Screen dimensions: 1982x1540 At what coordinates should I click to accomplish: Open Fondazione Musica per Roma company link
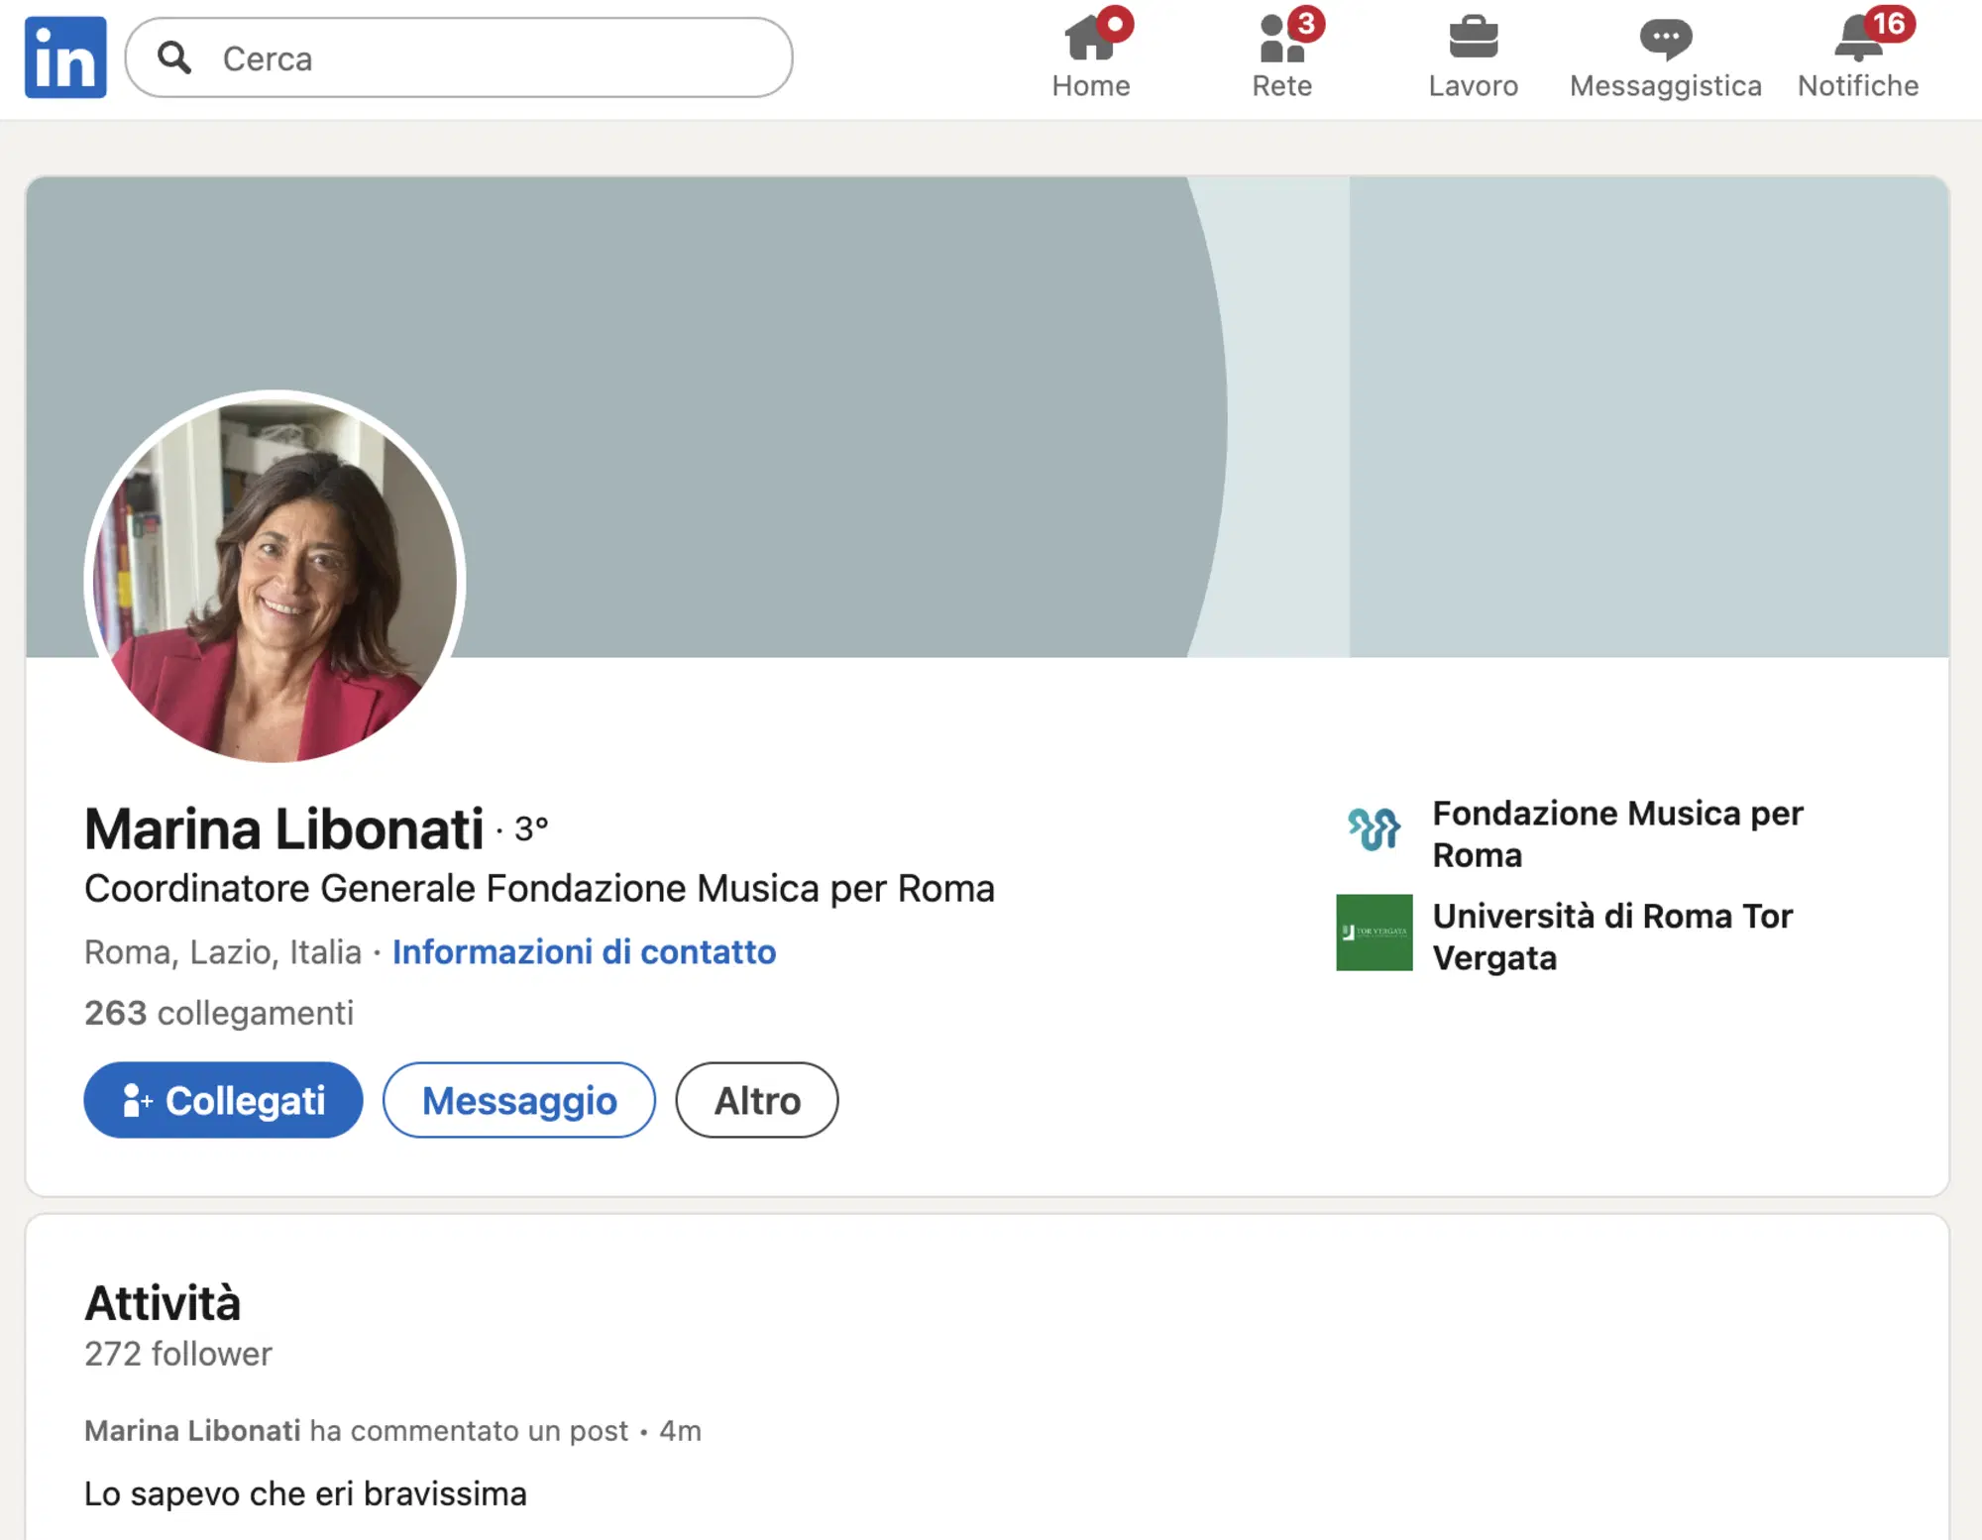click(x=1617, y=833)
